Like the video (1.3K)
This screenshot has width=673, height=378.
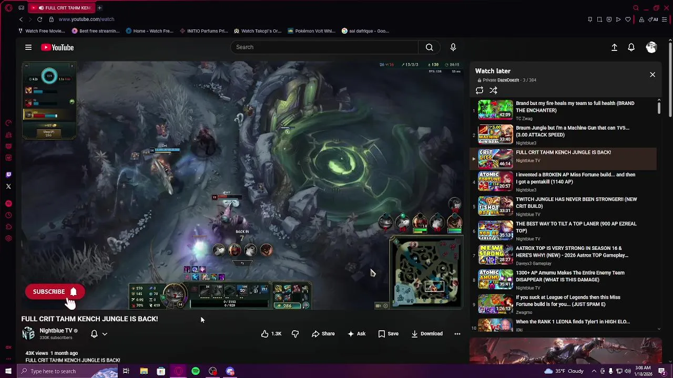coord(271,334)
